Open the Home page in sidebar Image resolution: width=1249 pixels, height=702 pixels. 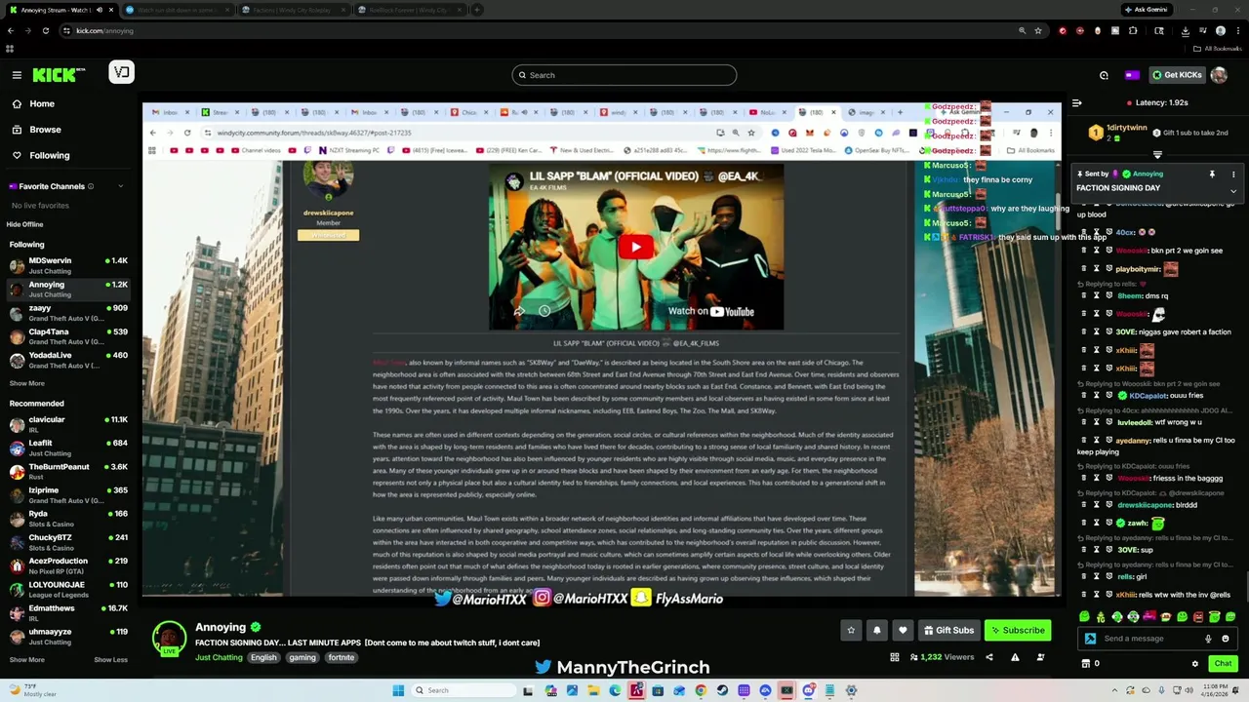[42, 104]
